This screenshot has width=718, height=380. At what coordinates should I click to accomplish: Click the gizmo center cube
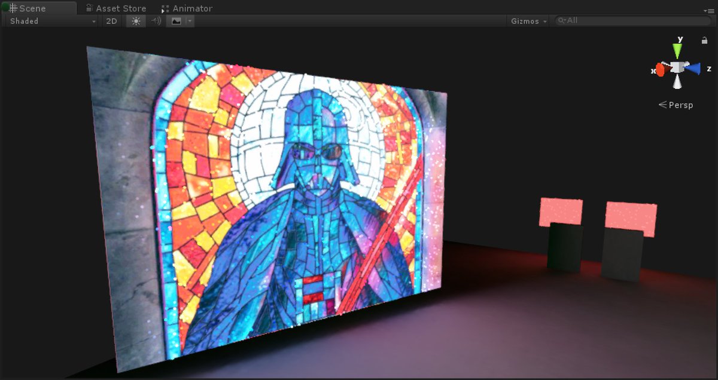coord(677,68)
